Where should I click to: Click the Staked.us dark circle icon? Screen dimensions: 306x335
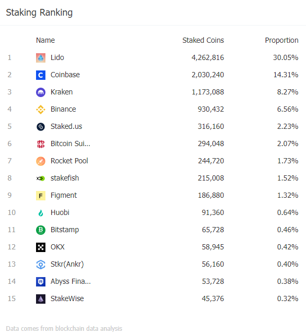pos(41,127)
